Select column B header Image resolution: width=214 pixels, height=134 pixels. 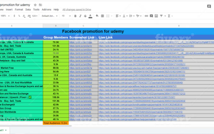pyautogui.click(x=56, y=26)
